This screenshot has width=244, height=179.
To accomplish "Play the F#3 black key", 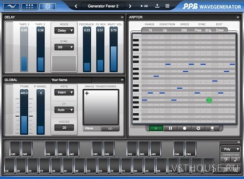I will (x=132, y=149).
